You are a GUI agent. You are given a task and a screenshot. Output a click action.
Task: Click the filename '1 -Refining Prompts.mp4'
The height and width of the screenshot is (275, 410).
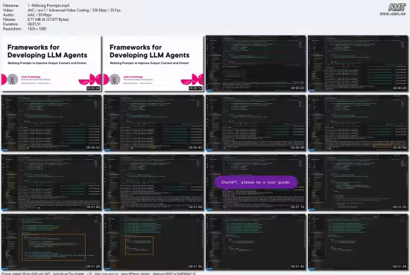[x=48, y=5]
